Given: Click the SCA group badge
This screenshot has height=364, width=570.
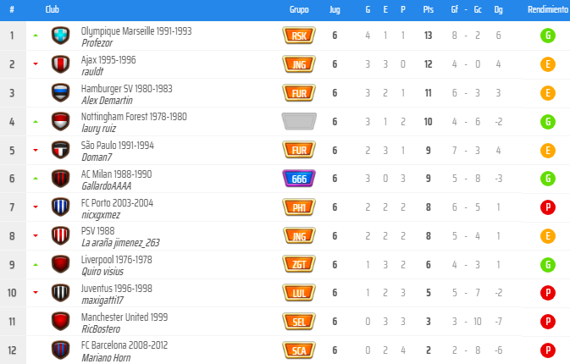Looking at the screenshot, I should click(x=299, y=350).
